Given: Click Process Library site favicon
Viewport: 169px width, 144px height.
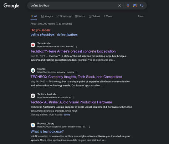Looking at the screenshot, I should coord(33,125).
